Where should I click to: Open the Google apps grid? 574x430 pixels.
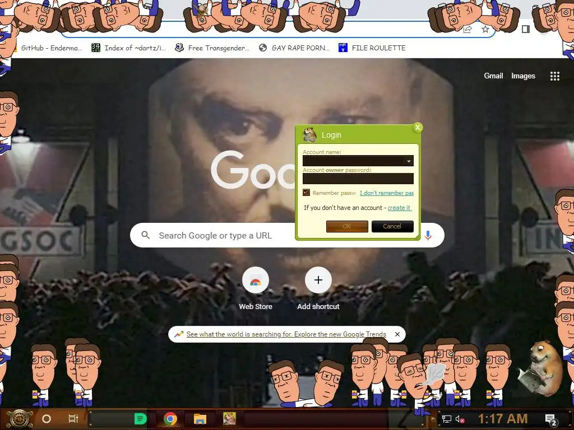tap(554, 76)
